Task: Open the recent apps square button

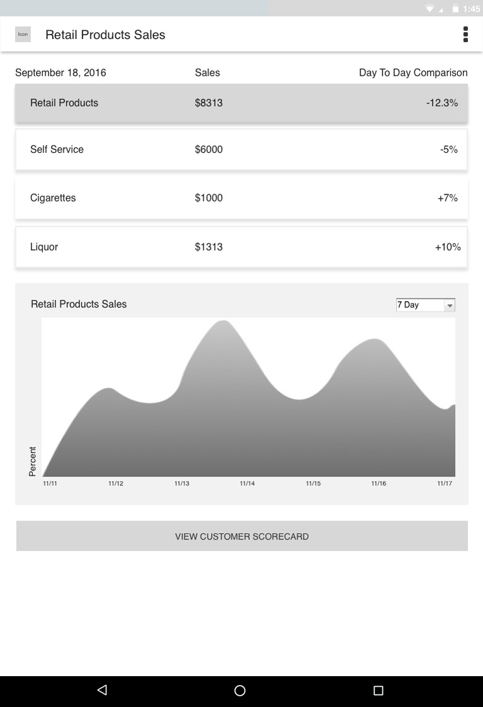Action: pyautogui.click(x=378, y=691)
